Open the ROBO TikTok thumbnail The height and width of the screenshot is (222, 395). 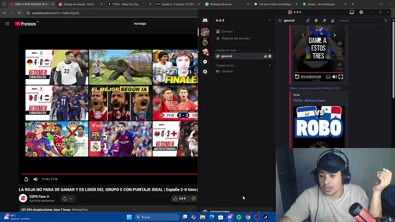(x=319, y=127)
